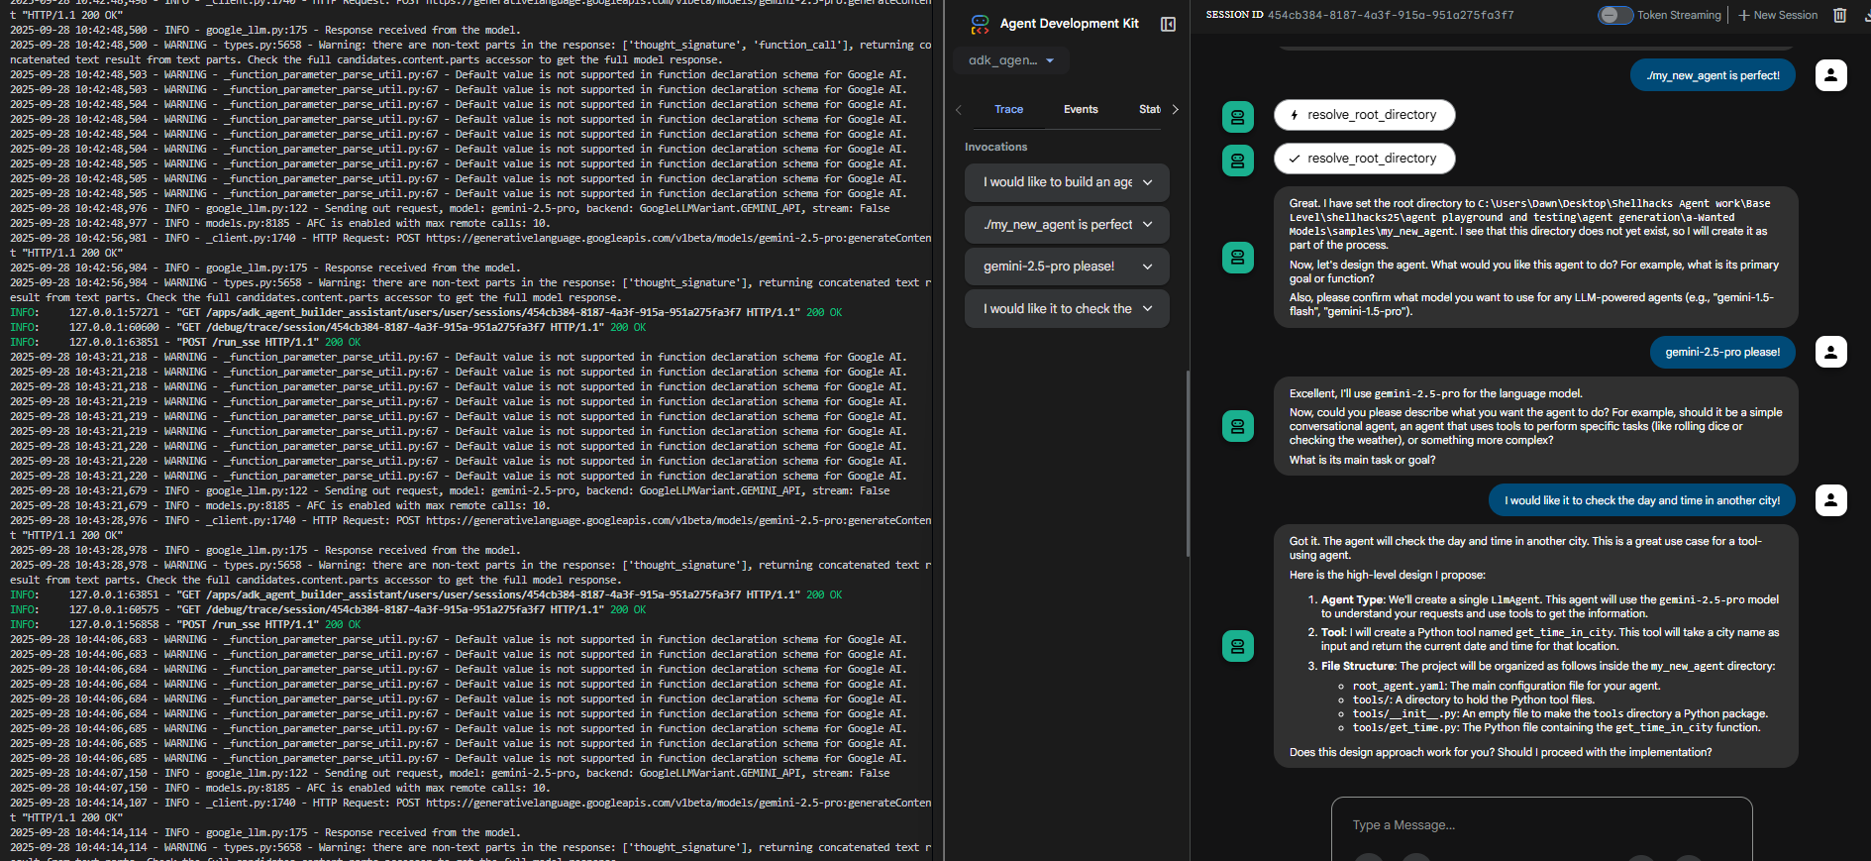
Task: Switch to the Trace tab
Action: (x=1008, y=109)
